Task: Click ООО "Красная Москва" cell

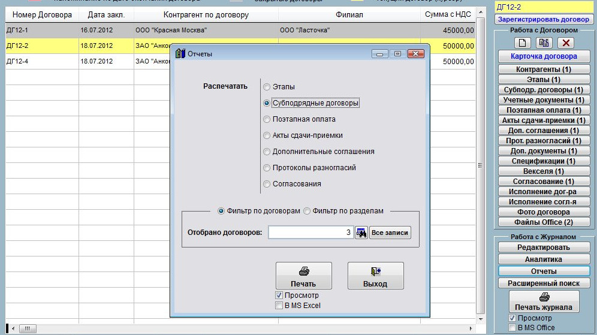Action: point(206,30)
